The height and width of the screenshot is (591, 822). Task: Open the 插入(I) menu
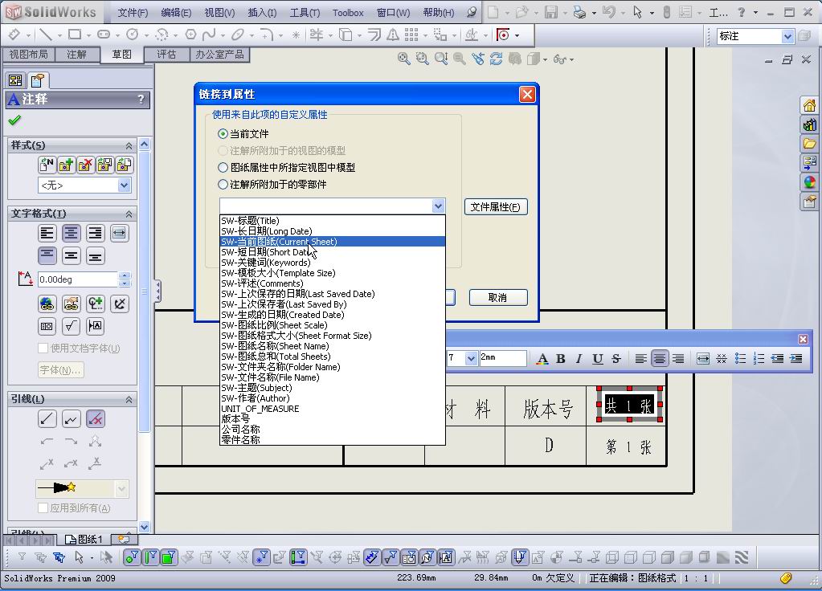(x=262, y=13)
